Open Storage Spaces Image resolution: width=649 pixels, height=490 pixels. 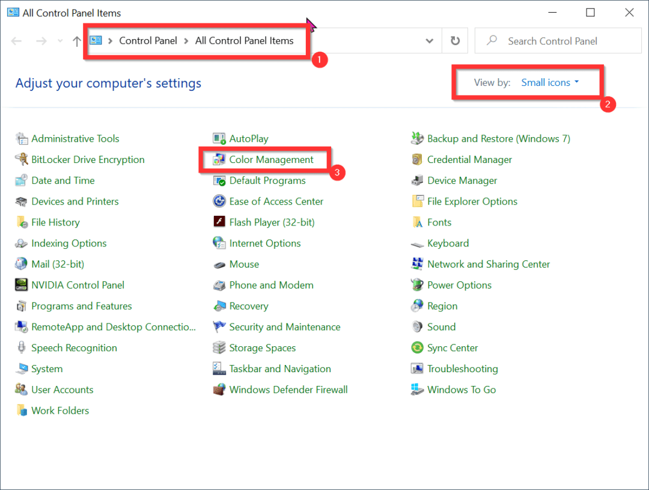[x=263, y=348]
